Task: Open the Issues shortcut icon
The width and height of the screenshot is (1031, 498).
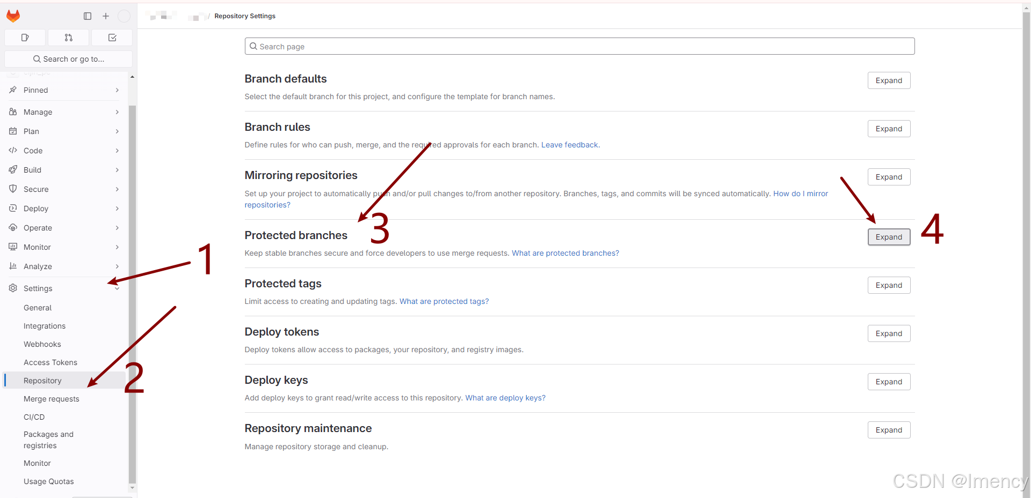Action: pyautogui.click(x=25, y=38)
